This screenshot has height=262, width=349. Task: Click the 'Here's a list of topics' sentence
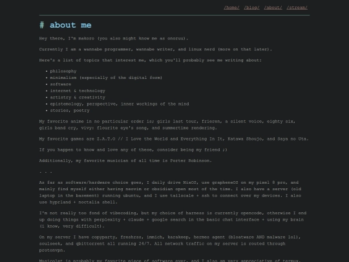[x=151, y=60]
